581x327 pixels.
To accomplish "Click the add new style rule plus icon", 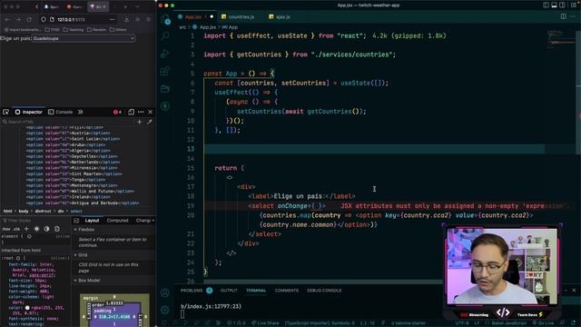I will point(26,229).
